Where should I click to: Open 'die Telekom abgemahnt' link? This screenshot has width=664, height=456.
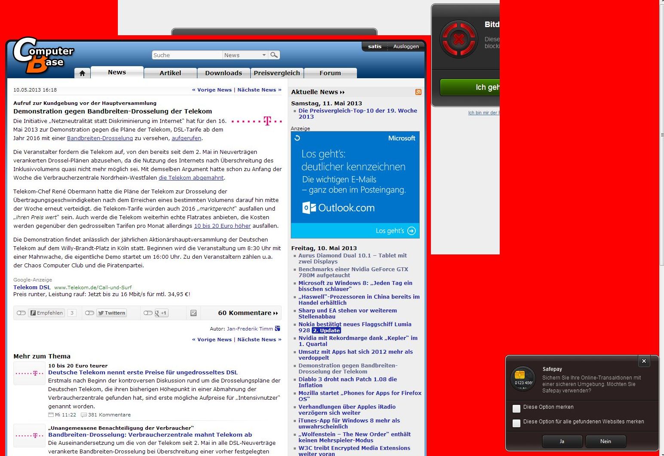coord(191,178)
